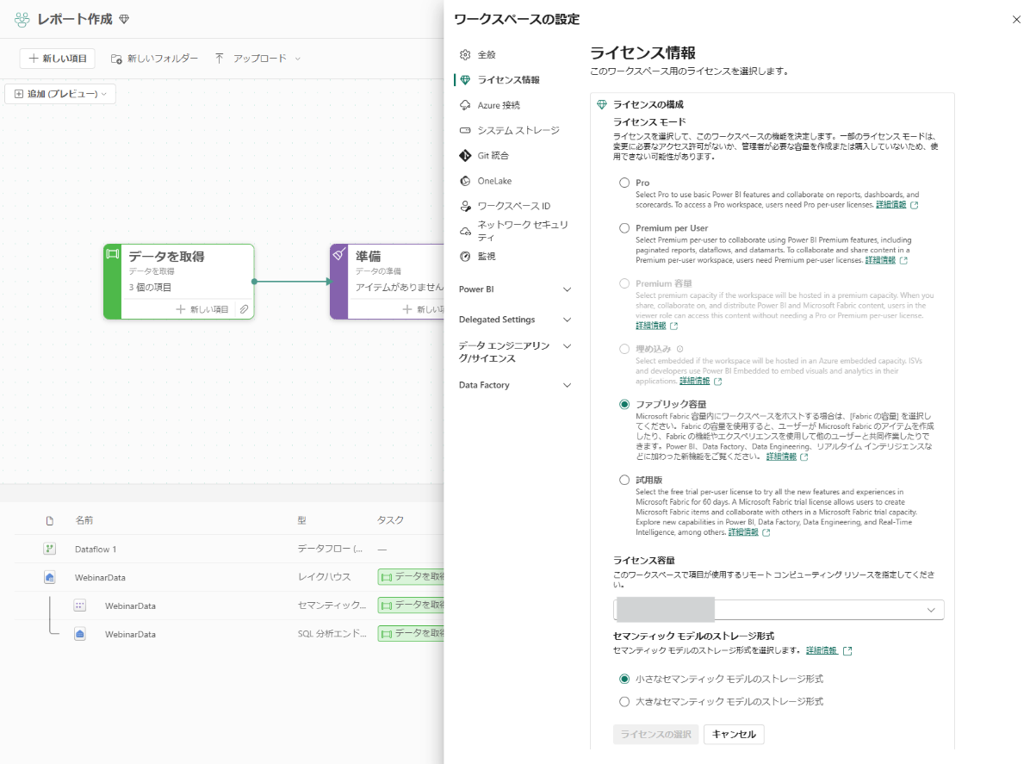Image resolution: width=1030 pixels, height=764 pixels.
Task: Click the attachment clip icon on データを取得 card
Action: [x=244, y=309]
